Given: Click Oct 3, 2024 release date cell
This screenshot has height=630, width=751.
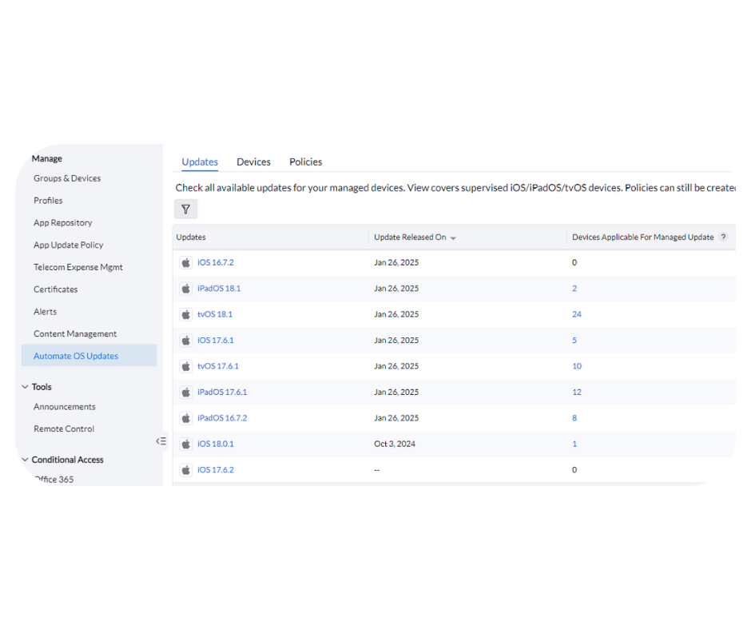Looking at the screenshot, I should (395, 444).
